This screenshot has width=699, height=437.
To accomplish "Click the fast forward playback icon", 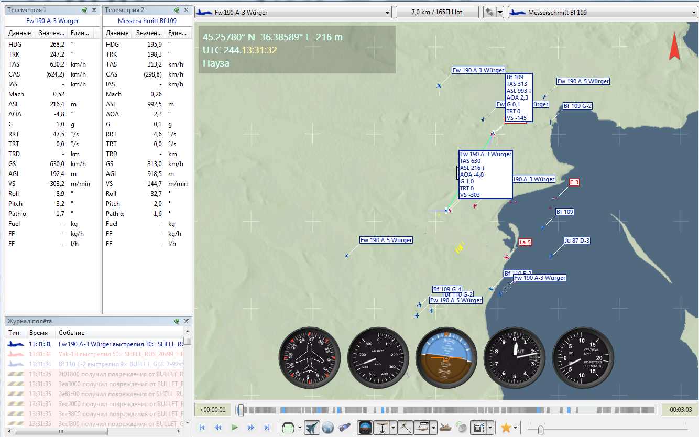I will 251,428.
